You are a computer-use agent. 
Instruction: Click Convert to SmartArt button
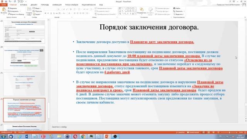[x=105, y=14]
